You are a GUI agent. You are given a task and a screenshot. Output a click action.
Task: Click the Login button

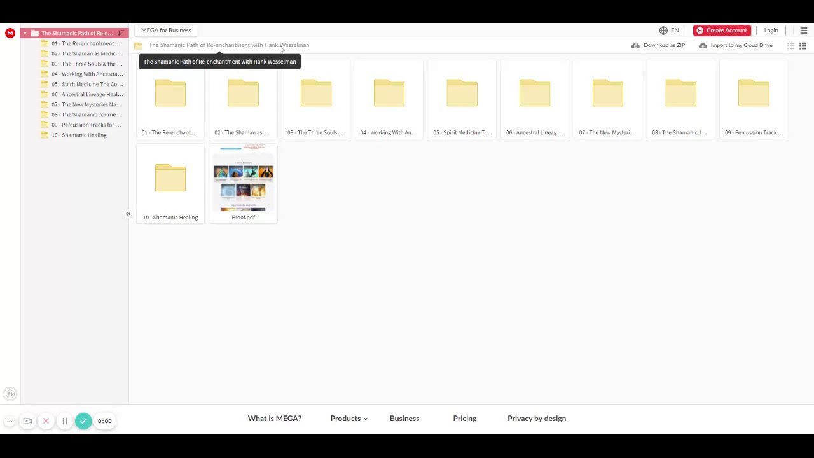click(771, 31)
